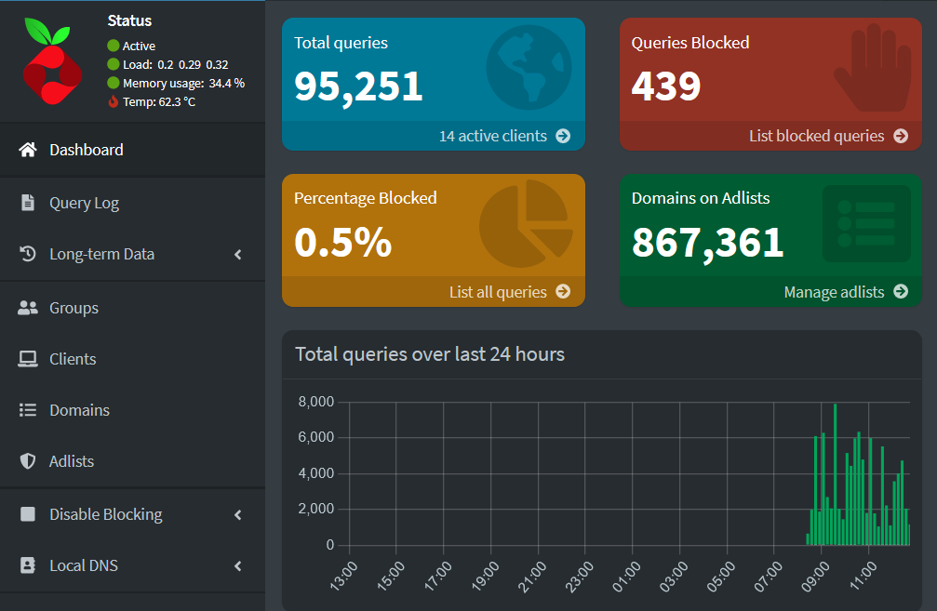The image size is (937, 611).
Task: Click the Clients monitor icon
Action: [26, 358]
